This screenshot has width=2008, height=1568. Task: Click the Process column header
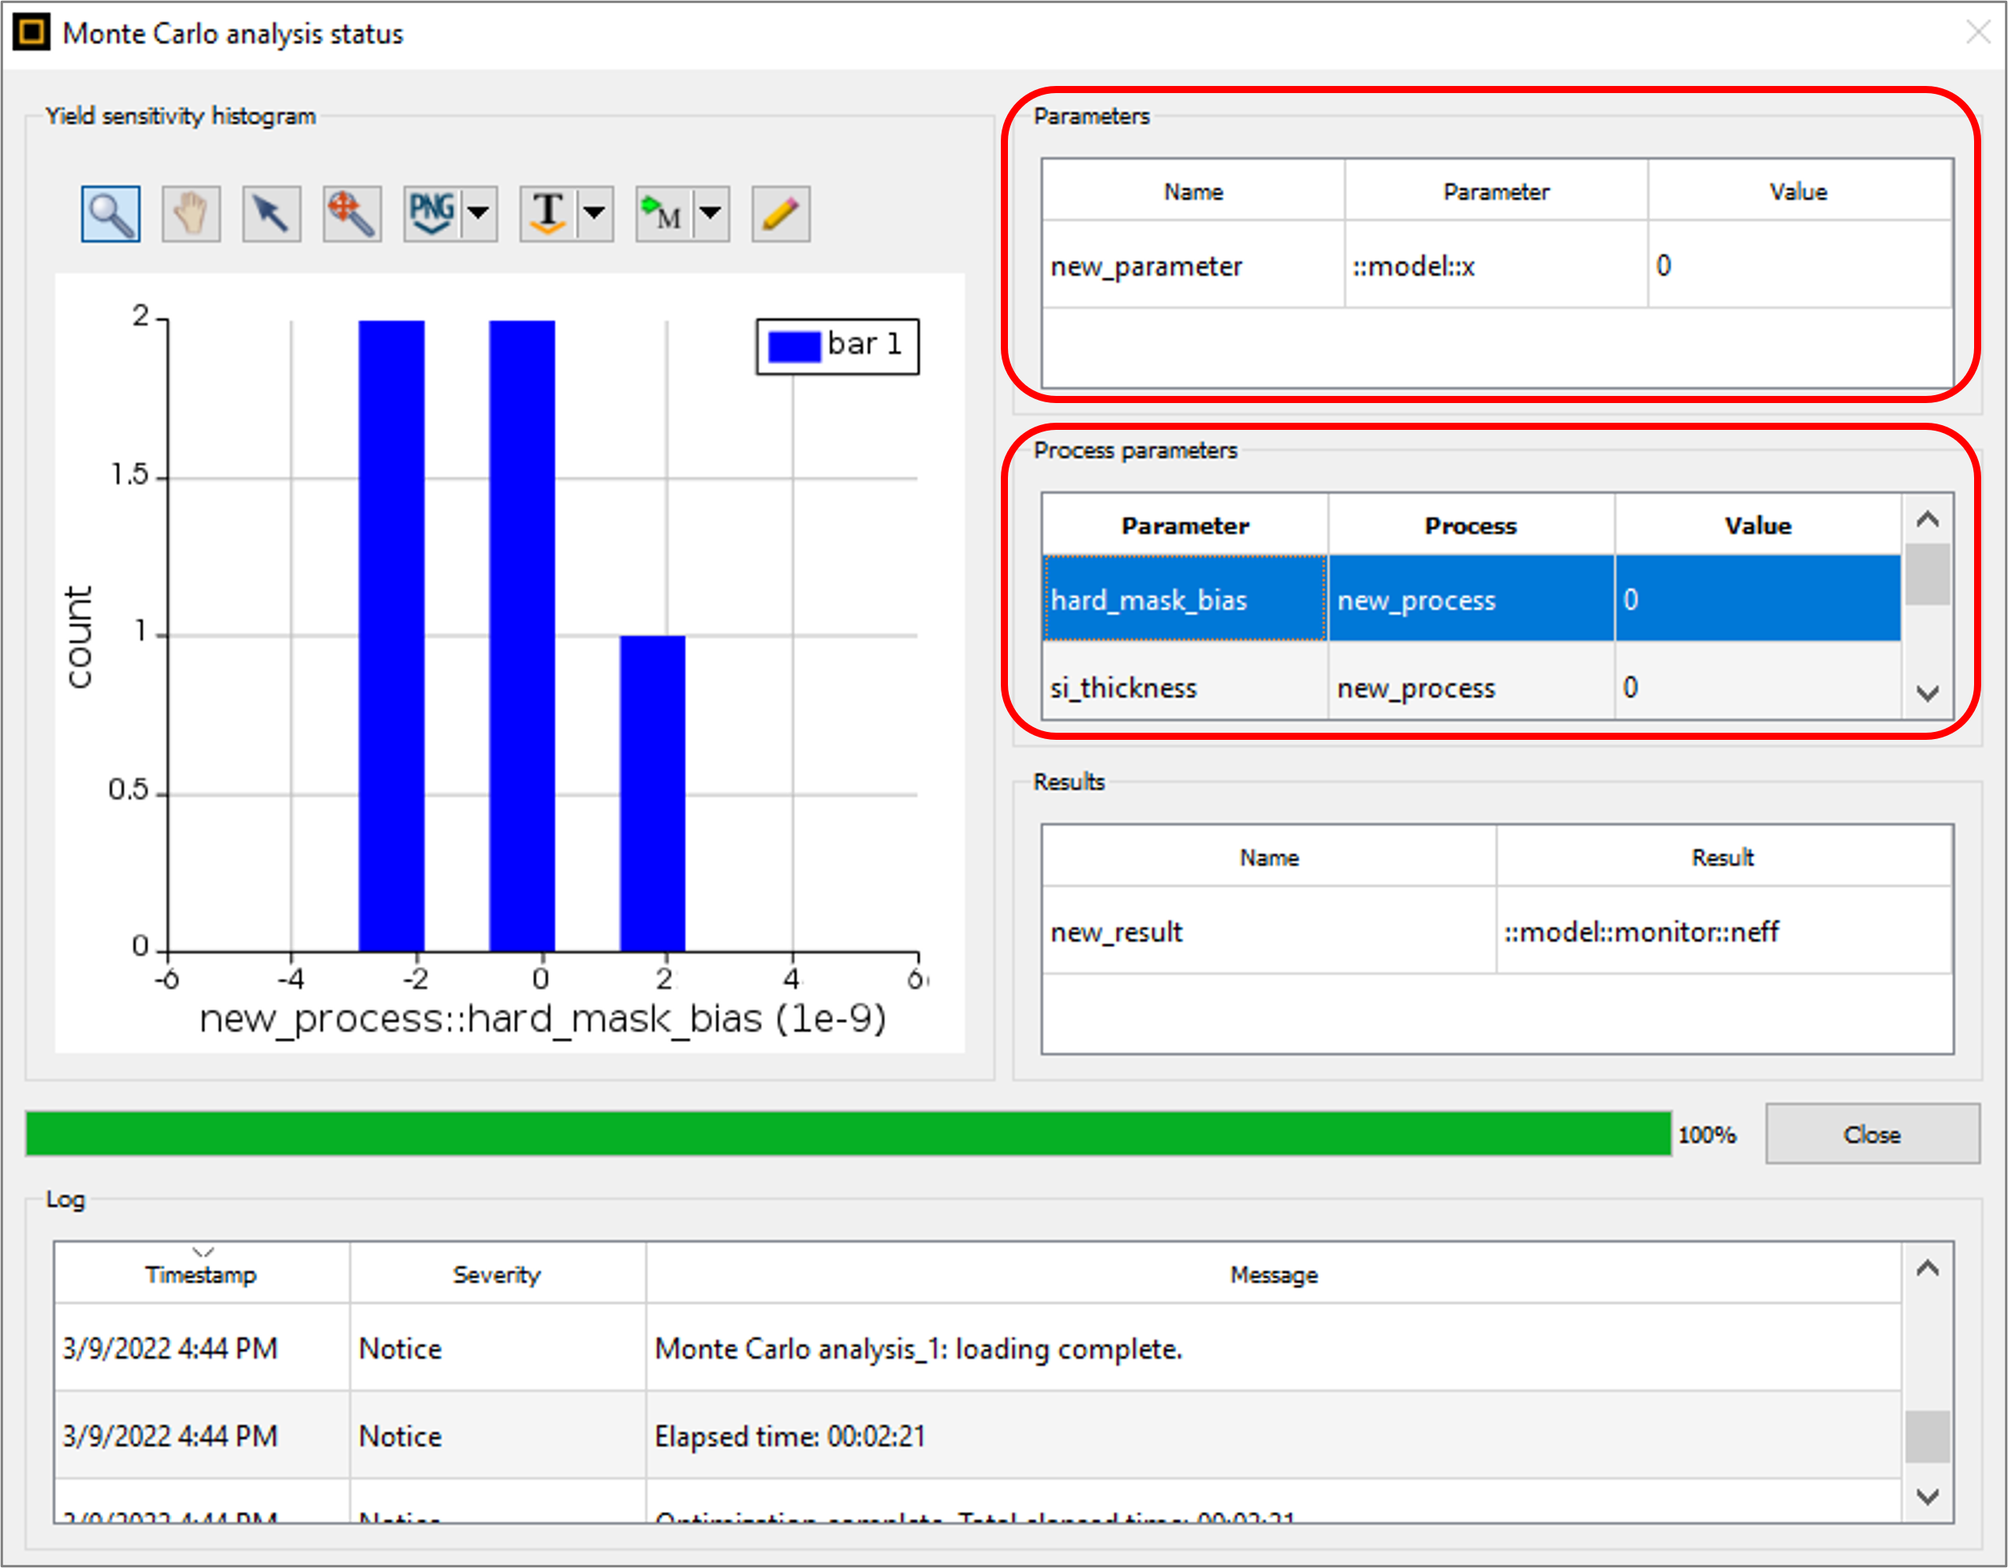coord(1471,525)
